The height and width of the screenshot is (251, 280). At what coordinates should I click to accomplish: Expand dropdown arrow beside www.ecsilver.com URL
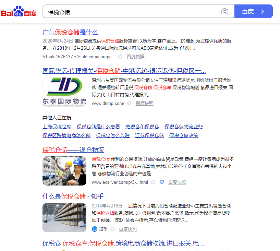pos(153,182)
